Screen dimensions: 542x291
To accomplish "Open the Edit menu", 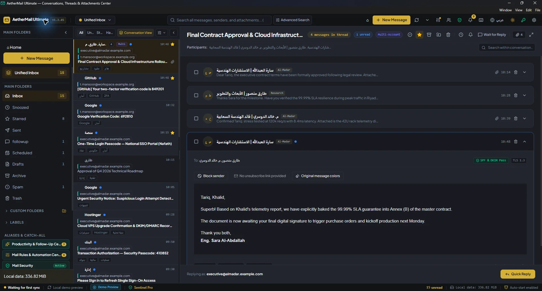I will [x=529, y=10].
